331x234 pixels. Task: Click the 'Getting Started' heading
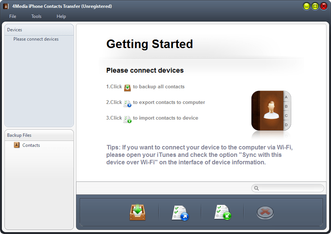pyautogui.click(x=149, y=44)
